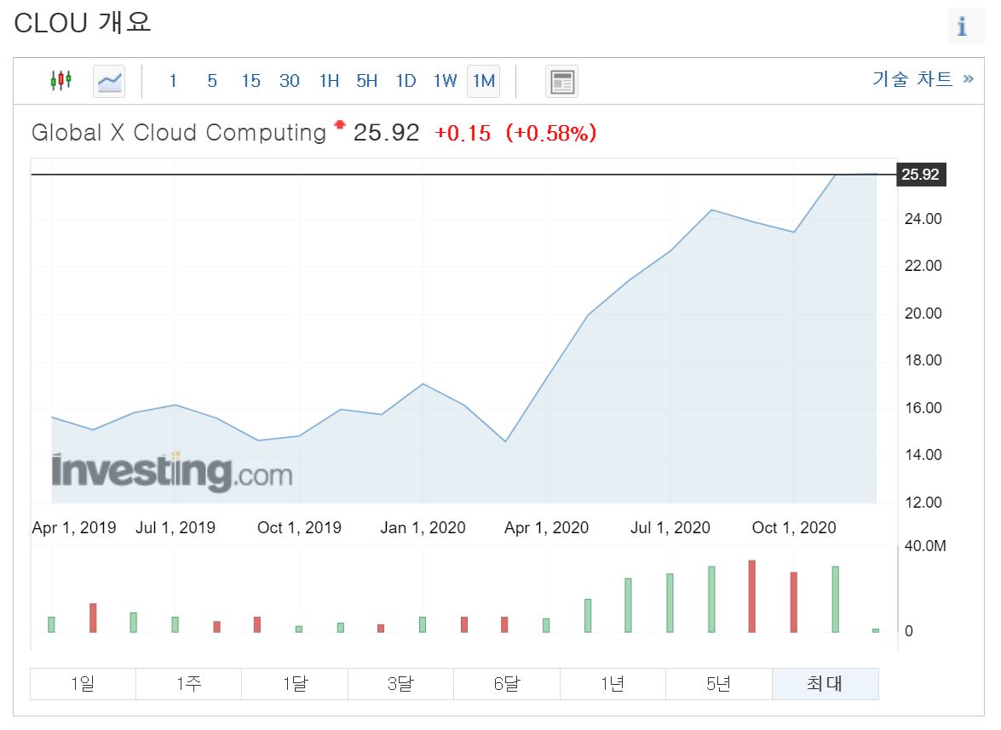Click the info icon beside CLOU title
The width and height of the screenshot is (1001, 730).
click(962, 26)
